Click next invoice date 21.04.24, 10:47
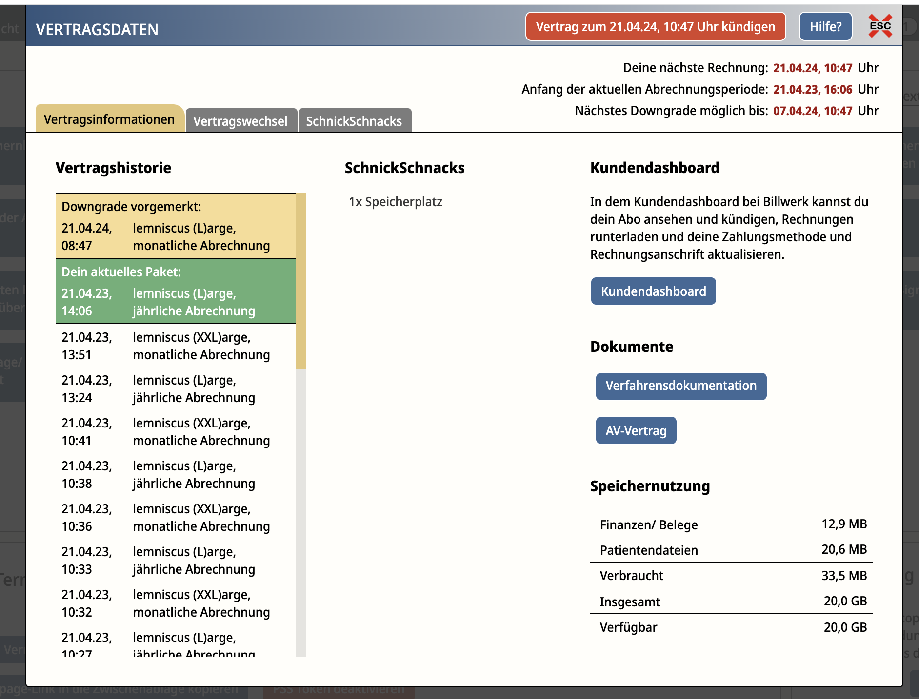The height and width of the screenshot is (699, 919). tap(813, 68)
